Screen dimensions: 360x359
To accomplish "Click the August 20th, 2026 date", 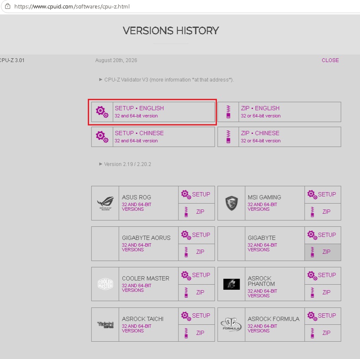I will (x=116, y=60).
